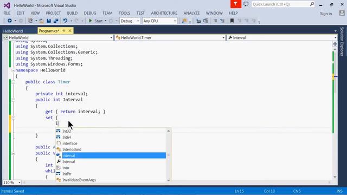Open the Solution Explorer side tab
Image resolution: width=347 pixels, height=195 pixels.
pyautogui.click(x=342, y=42)
